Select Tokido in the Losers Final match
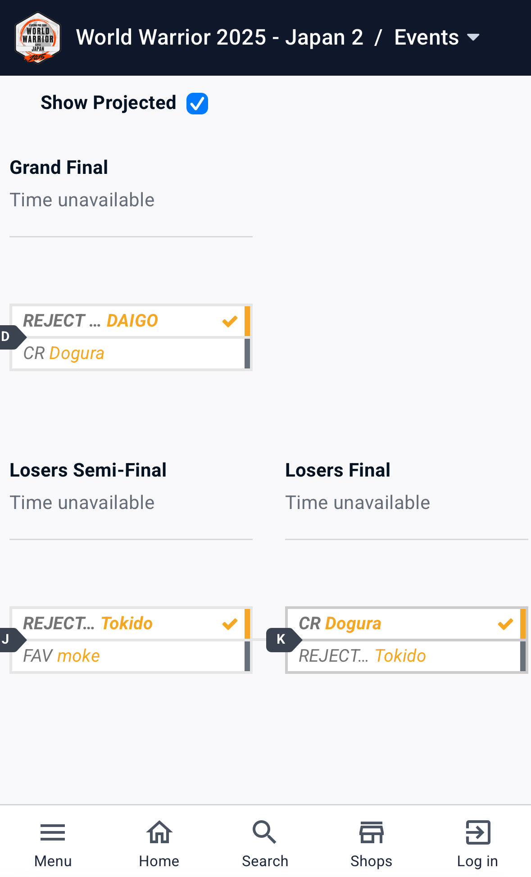Screen dimensions: 531x877 coord(400,656)
